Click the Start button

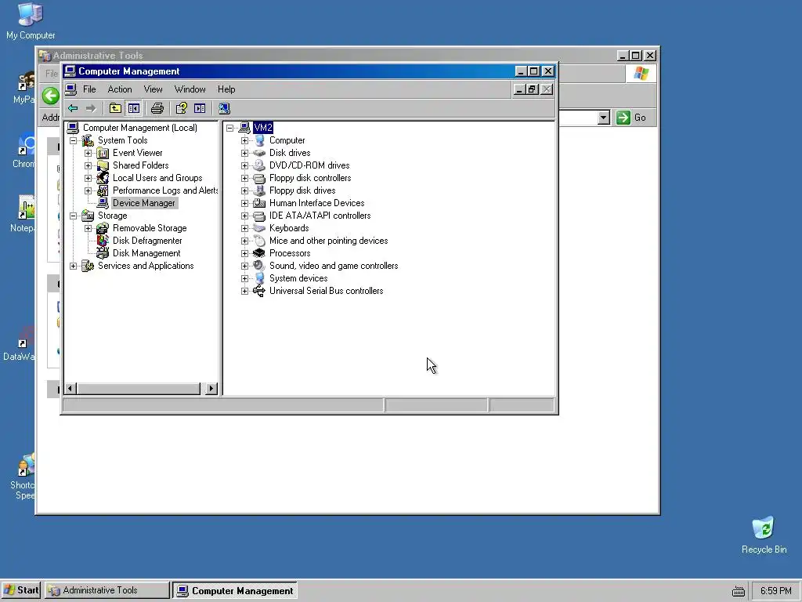(x=21, y=590)
